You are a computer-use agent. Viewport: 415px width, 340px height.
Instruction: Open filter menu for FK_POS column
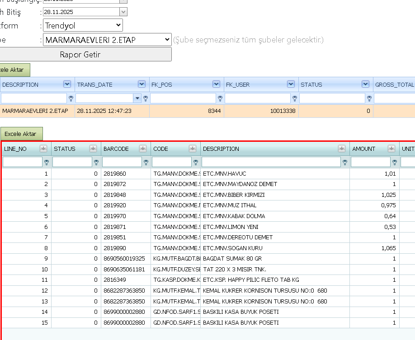pyautogui.click(x=216, y=84)
